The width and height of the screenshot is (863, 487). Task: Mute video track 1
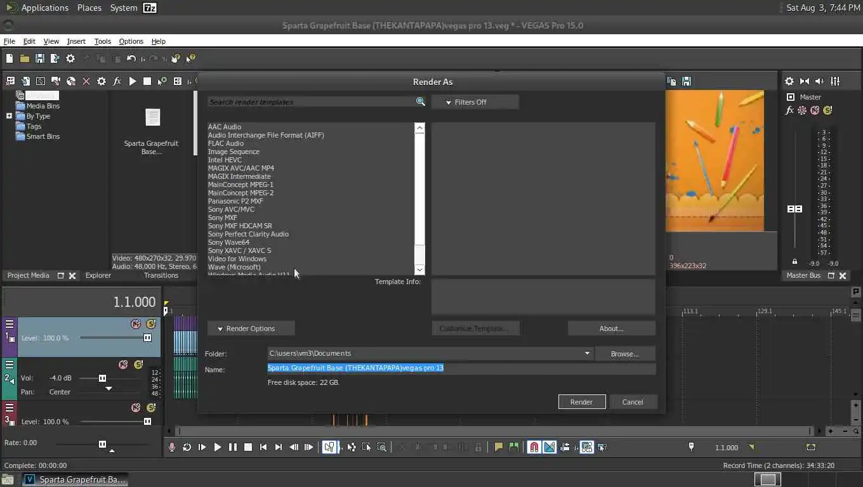[136, 324]
